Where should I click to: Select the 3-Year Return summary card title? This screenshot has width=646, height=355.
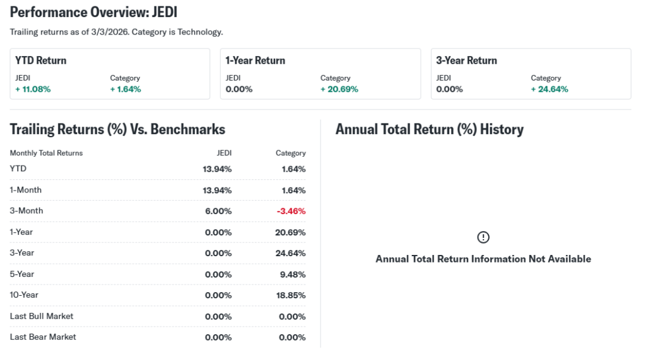pos(466,60)
